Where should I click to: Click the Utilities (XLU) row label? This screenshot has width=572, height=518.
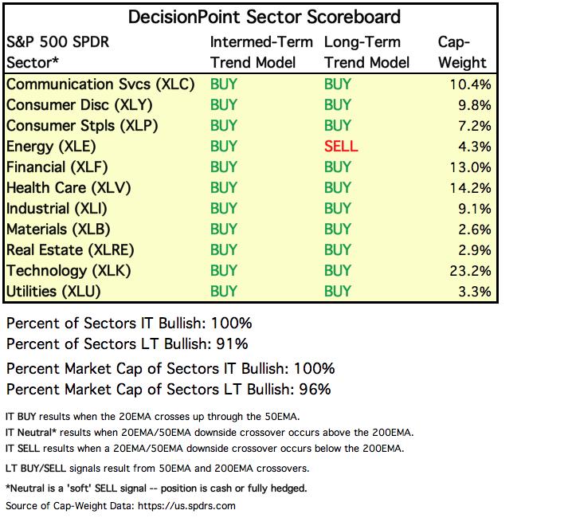[54, 292]
